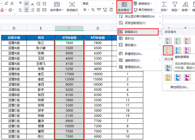
Task: Open 色阶(S) submenu
Action: [140, 38]
